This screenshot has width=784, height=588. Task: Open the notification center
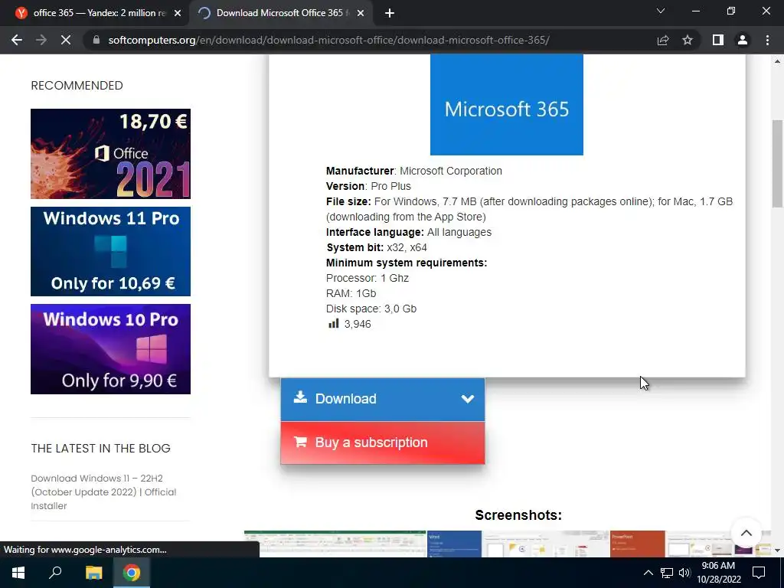759,573
